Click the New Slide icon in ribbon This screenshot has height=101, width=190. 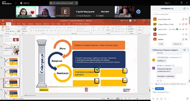19,29
